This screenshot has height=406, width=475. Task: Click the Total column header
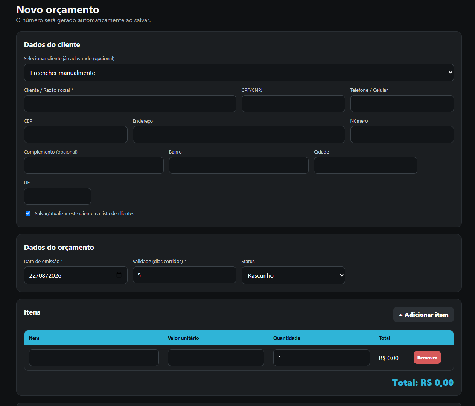click(x=384, y=338)
